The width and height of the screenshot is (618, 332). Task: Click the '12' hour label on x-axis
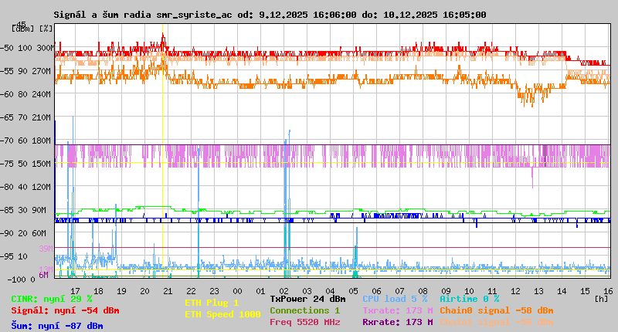[515, 291]
